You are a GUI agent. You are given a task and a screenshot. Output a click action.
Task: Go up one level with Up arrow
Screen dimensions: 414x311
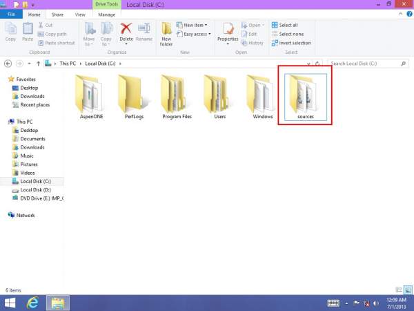pos(38,64)
